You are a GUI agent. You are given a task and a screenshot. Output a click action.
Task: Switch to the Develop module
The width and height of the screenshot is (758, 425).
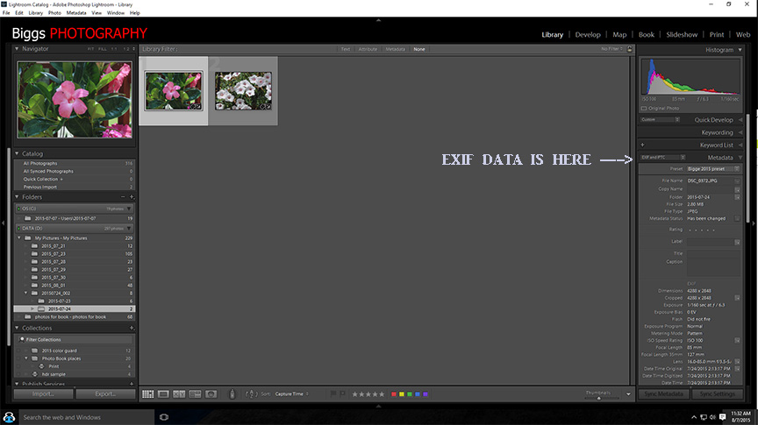[588, 35]
